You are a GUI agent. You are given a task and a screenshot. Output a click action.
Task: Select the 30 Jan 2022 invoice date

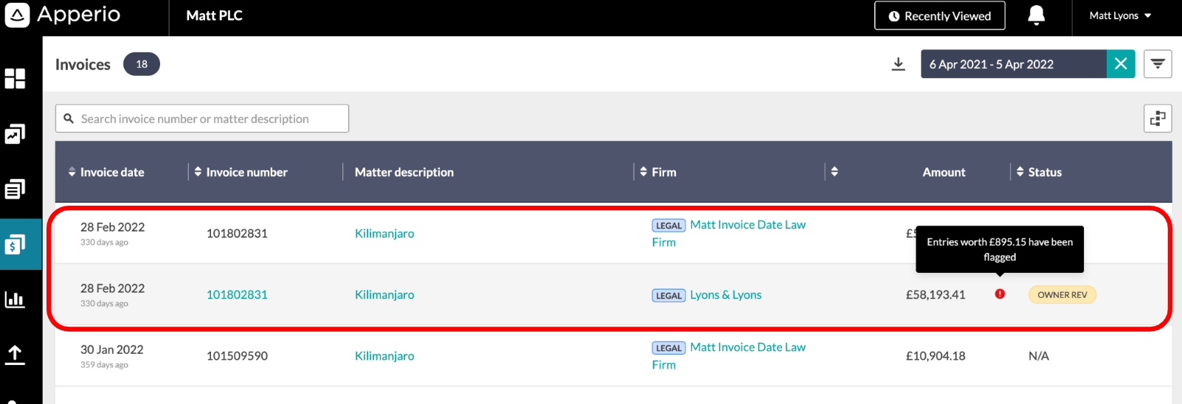pos(112,349)
